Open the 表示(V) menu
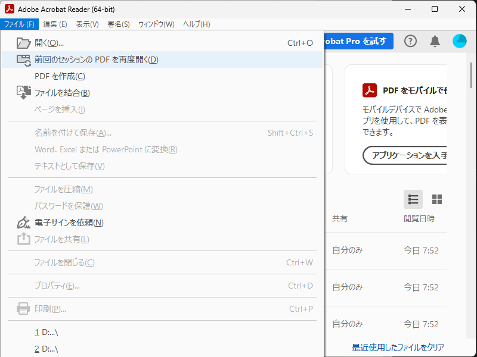 [x=87, y=24]
